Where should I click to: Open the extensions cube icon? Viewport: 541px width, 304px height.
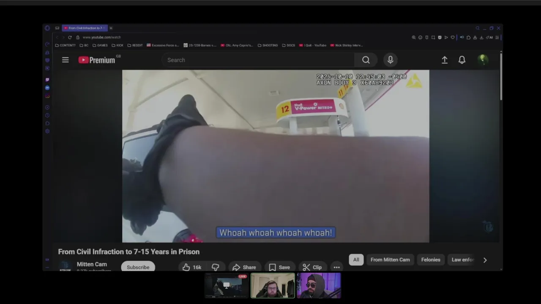click(x=468, y=38)
